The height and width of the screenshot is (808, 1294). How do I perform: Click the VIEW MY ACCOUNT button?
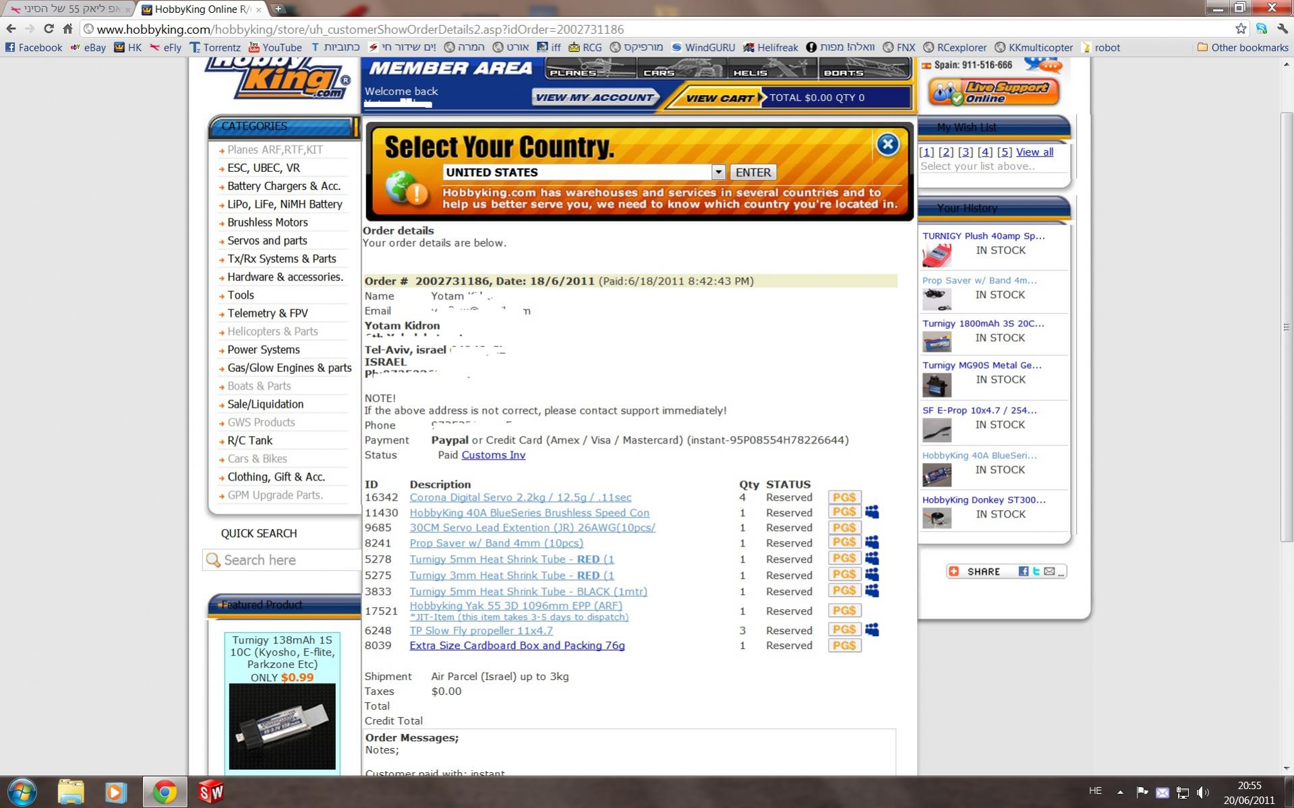595,97
